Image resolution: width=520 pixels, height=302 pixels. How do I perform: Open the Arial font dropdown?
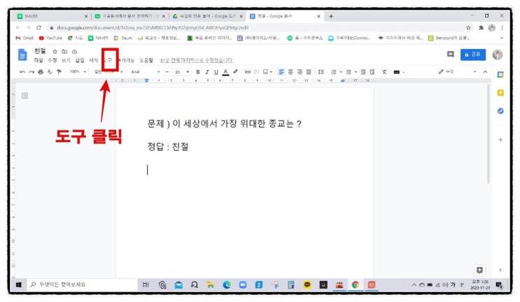pyautogui.click(x=146, y=71)
